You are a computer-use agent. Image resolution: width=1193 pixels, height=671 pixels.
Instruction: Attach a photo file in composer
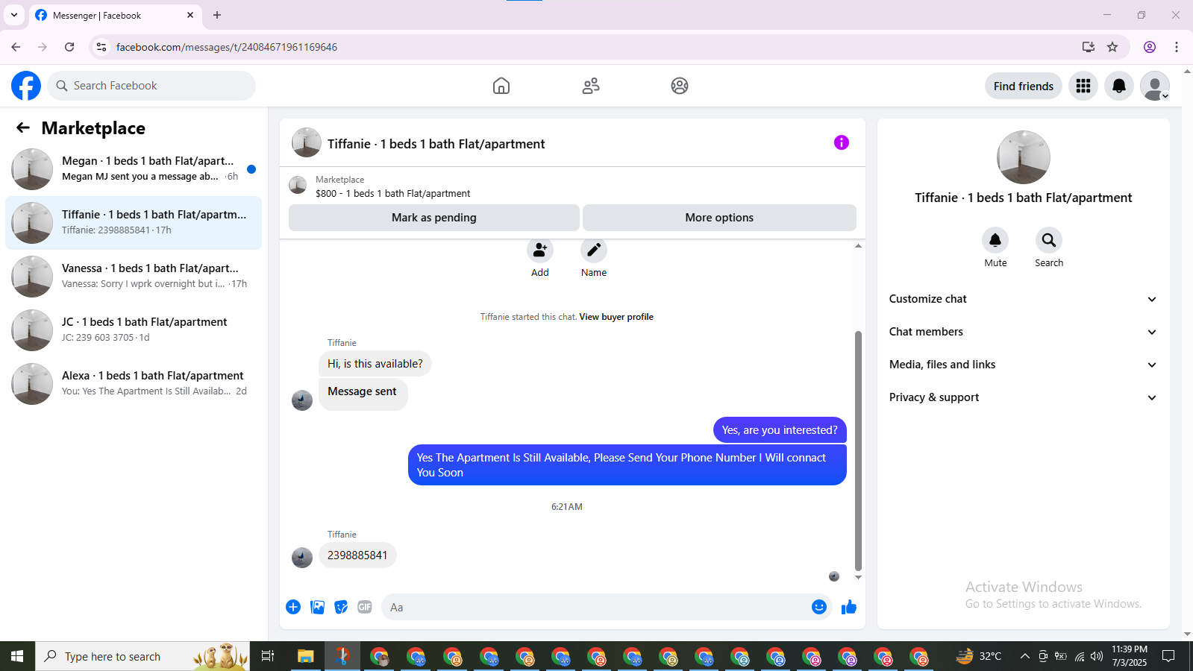317,607
